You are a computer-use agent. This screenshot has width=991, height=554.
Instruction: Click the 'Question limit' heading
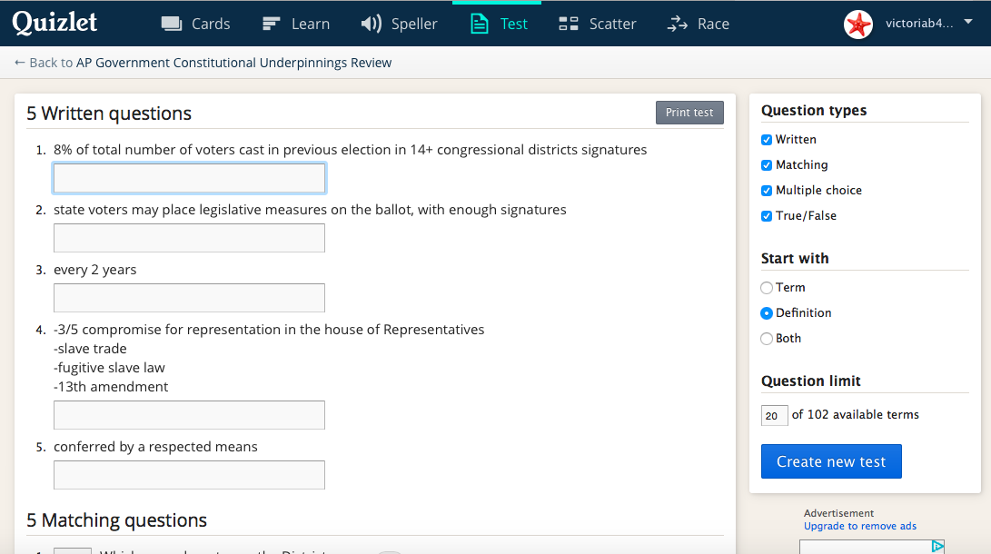810,381
